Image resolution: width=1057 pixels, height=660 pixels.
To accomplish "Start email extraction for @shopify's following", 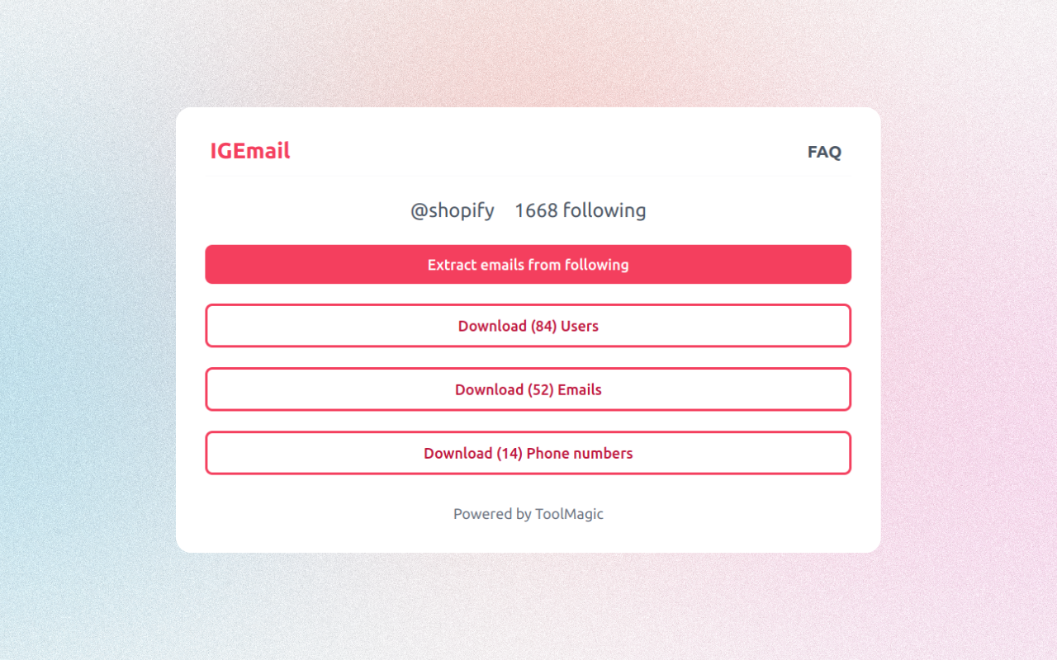I will point(528,264).
